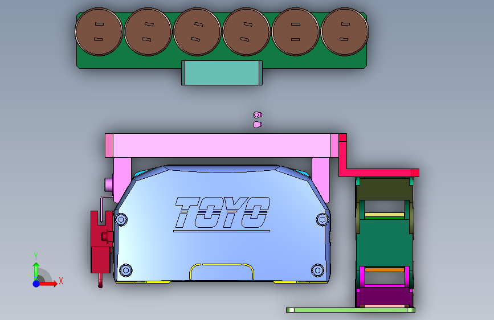Click the red X axis arrow
Screen dimensions: 494x320
coord(49,284)
